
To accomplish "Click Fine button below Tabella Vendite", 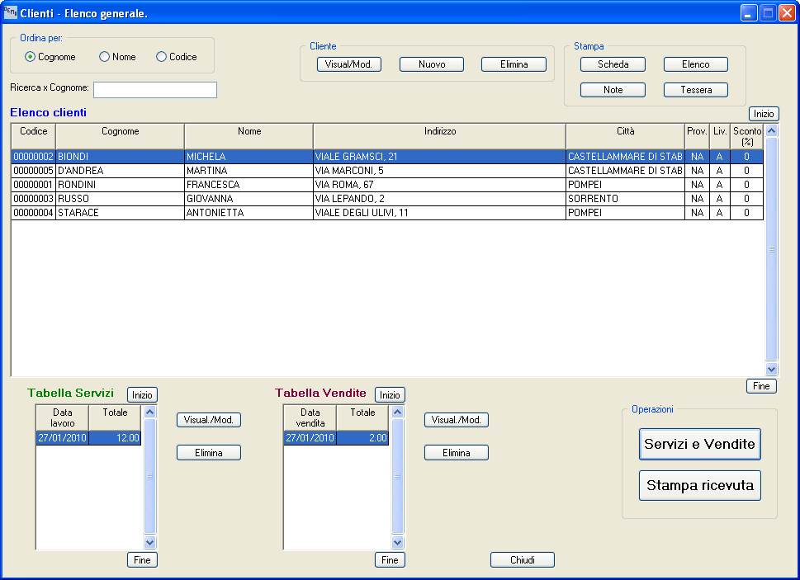I will click(390, 559).
